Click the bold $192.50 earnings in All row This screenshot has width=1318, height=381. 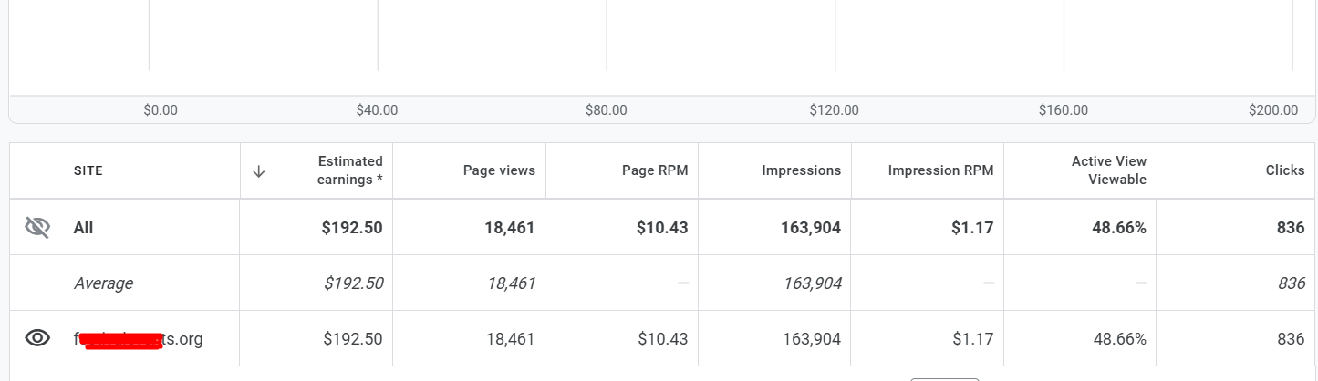pos(352,228)
